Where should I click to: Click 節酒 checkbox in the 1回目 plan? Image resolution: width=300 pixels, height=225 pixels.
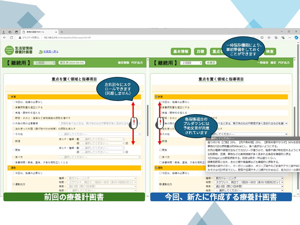[13, 141]
